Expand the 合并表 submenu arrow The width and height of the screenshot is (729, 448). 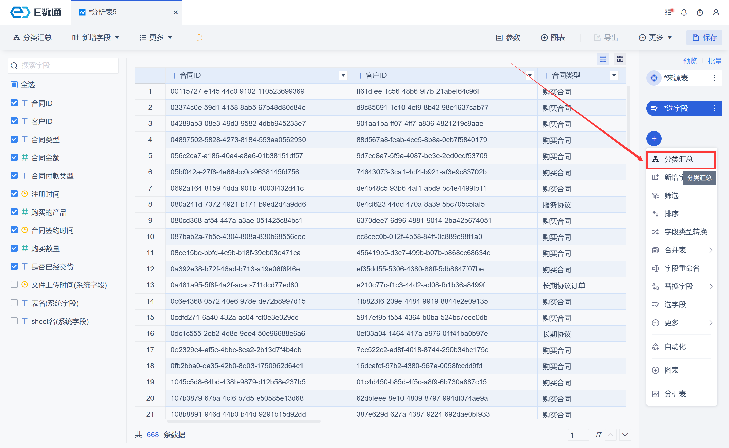point(711,250)
